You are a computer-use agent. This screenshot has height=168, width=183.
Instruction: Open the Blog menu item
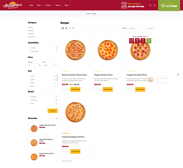[67, 5]
